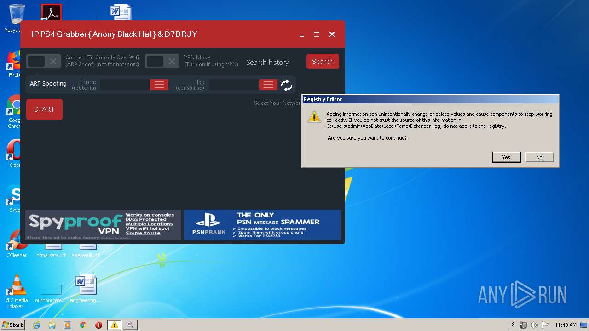Image resolution: width=589 pixels, height=331 pixels.
Task: Click the Registry Editor dialog title bar
Action: [430, 99]
